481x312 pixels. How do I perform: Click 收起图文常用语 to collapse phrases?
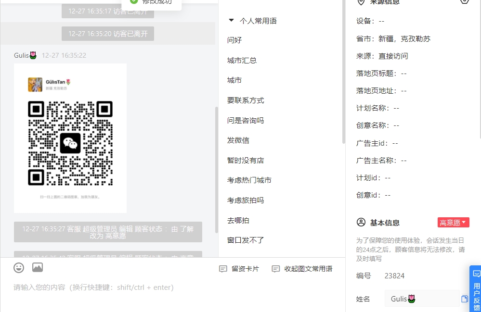pyautogui.click(x=302, y=269)
